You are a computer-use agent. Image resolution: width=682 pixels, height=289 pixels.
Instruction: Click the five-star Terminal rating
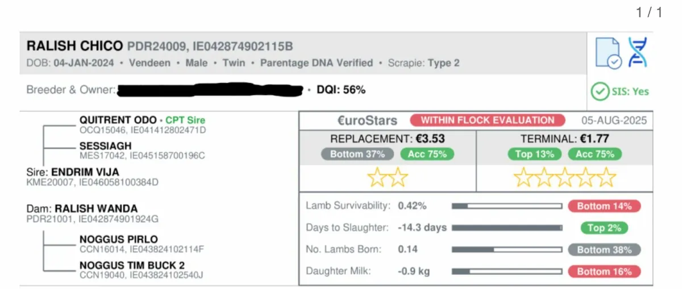[x=564, y=178]
